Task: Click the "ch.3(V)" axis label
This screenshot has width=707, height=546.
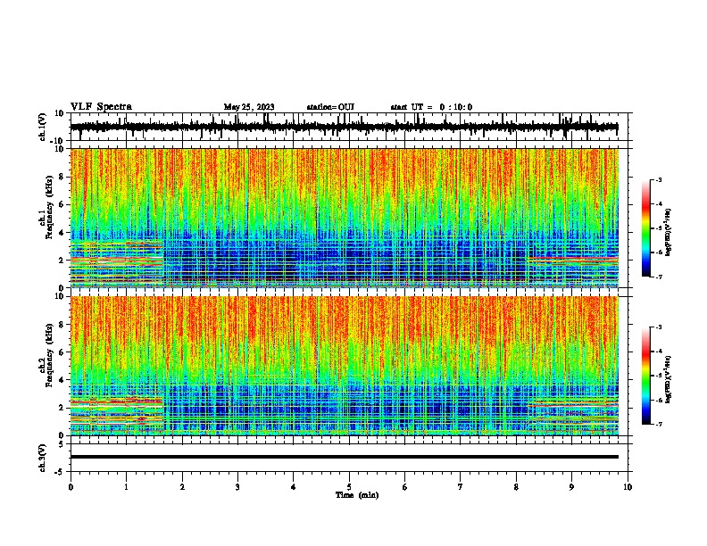Action: [43, 458]
